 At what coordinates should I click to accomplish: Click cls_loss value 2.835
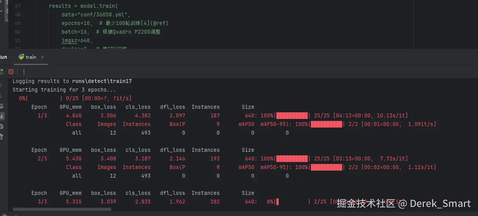tap(143, 202)
